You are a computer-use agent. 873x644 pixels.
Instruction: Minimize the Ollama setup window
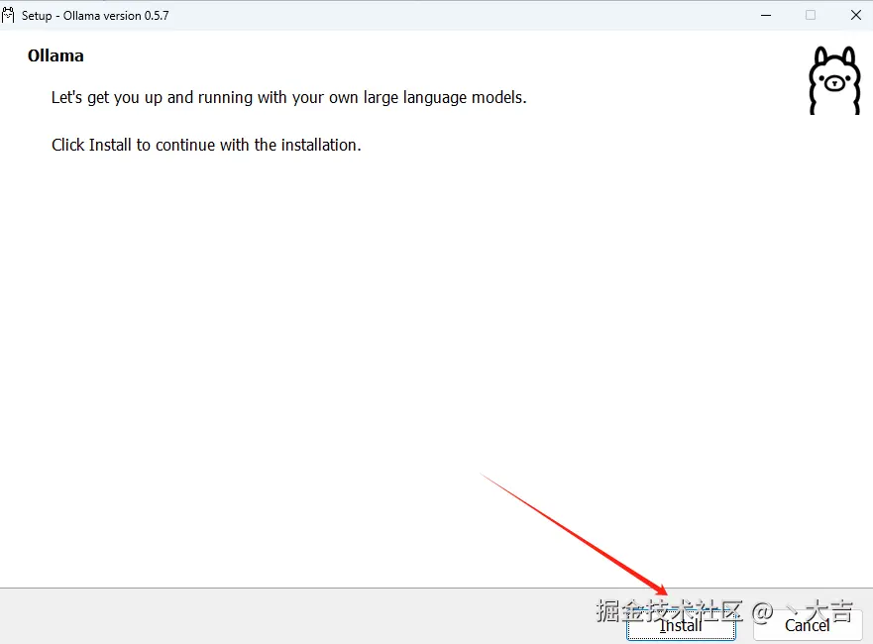(766, 15)
